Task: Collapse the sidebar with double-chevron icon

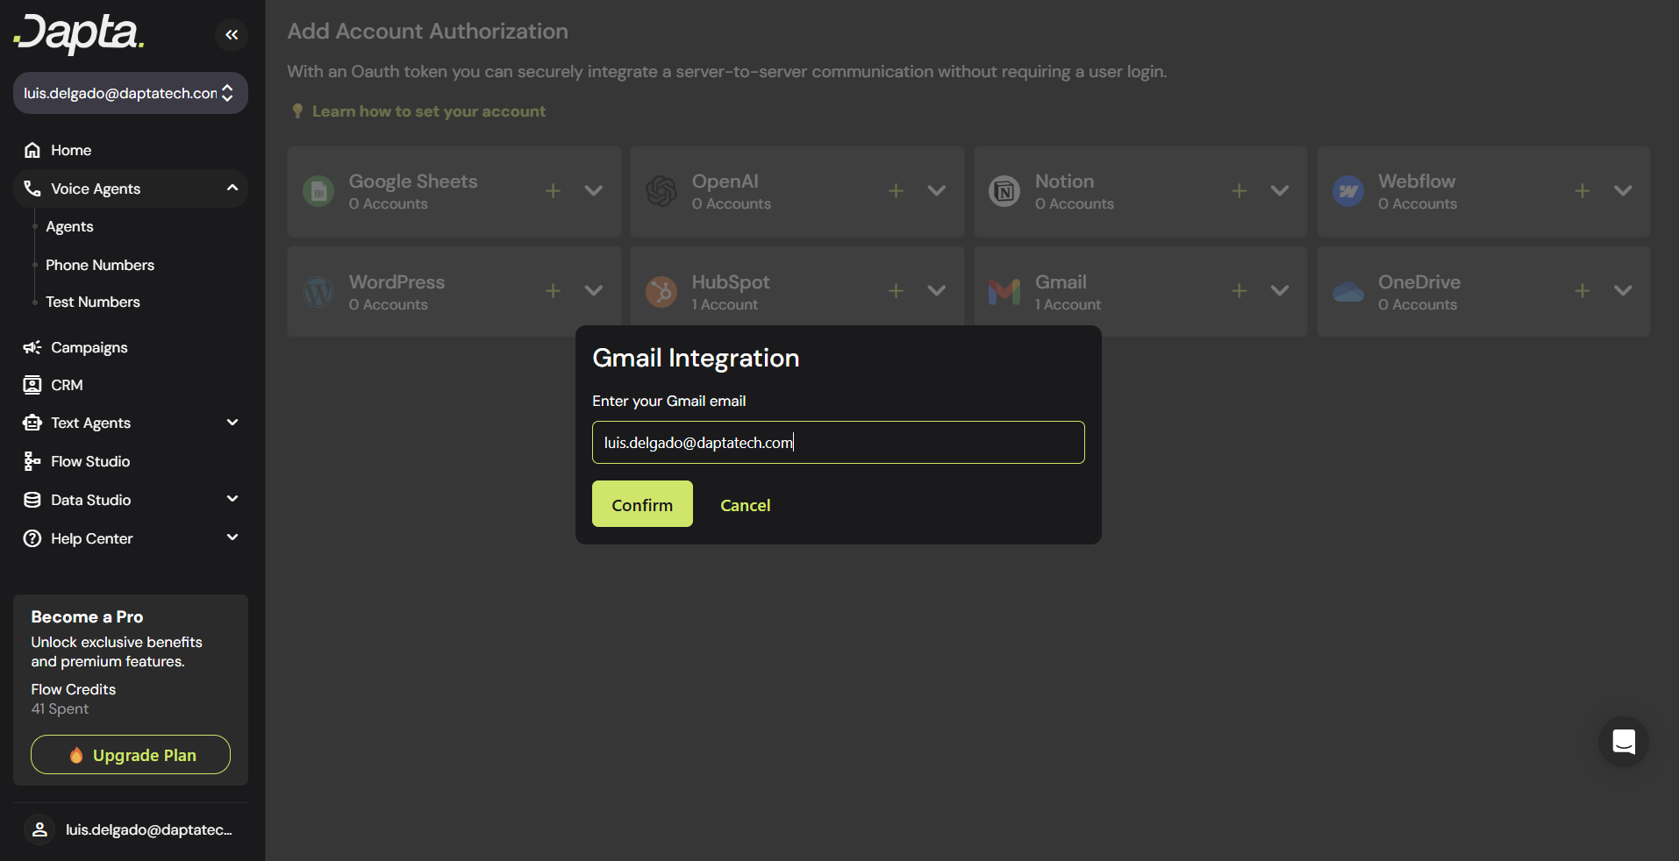Action: pyautogui.click(x=232, y=35)
